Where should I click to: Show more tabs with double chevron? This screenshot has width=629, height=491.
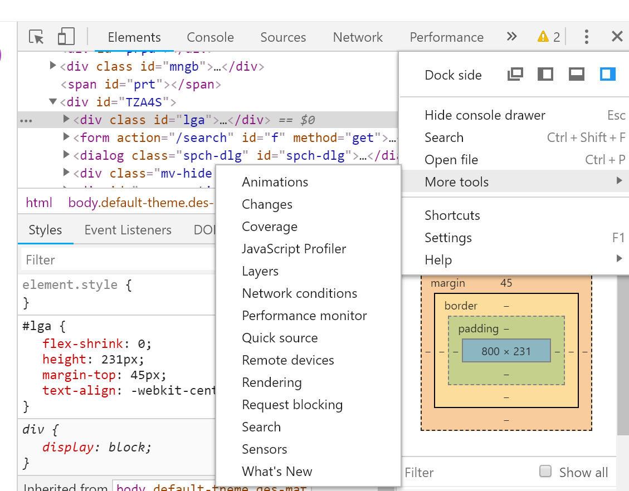point(511,37)
